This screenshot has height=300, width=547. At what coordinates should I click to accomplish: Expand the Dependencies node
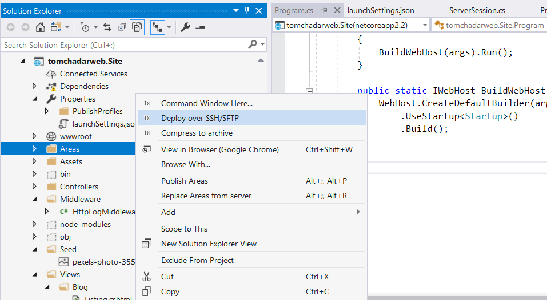click(x=34, y=86)
